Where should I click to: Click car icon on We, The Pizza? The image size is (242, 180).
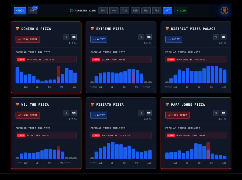point(74,113)
